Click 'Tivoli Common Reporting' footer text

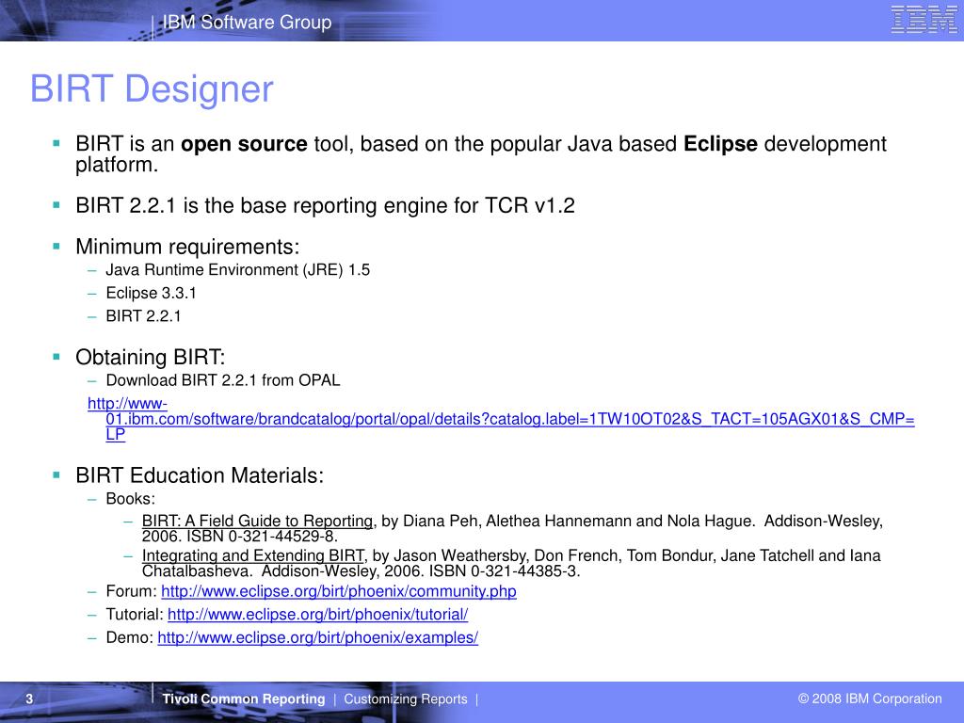tap(244, 699)
